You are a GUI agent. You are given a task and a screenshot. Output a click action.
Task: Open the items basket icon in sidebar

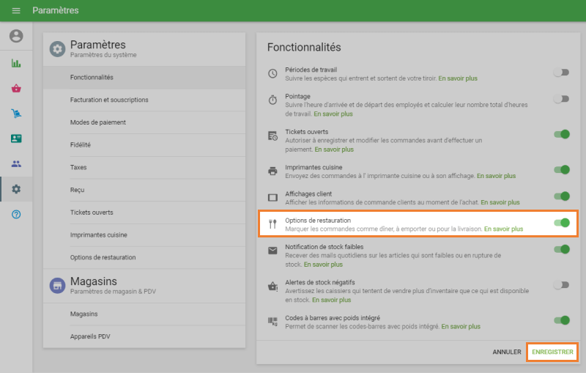16,89
